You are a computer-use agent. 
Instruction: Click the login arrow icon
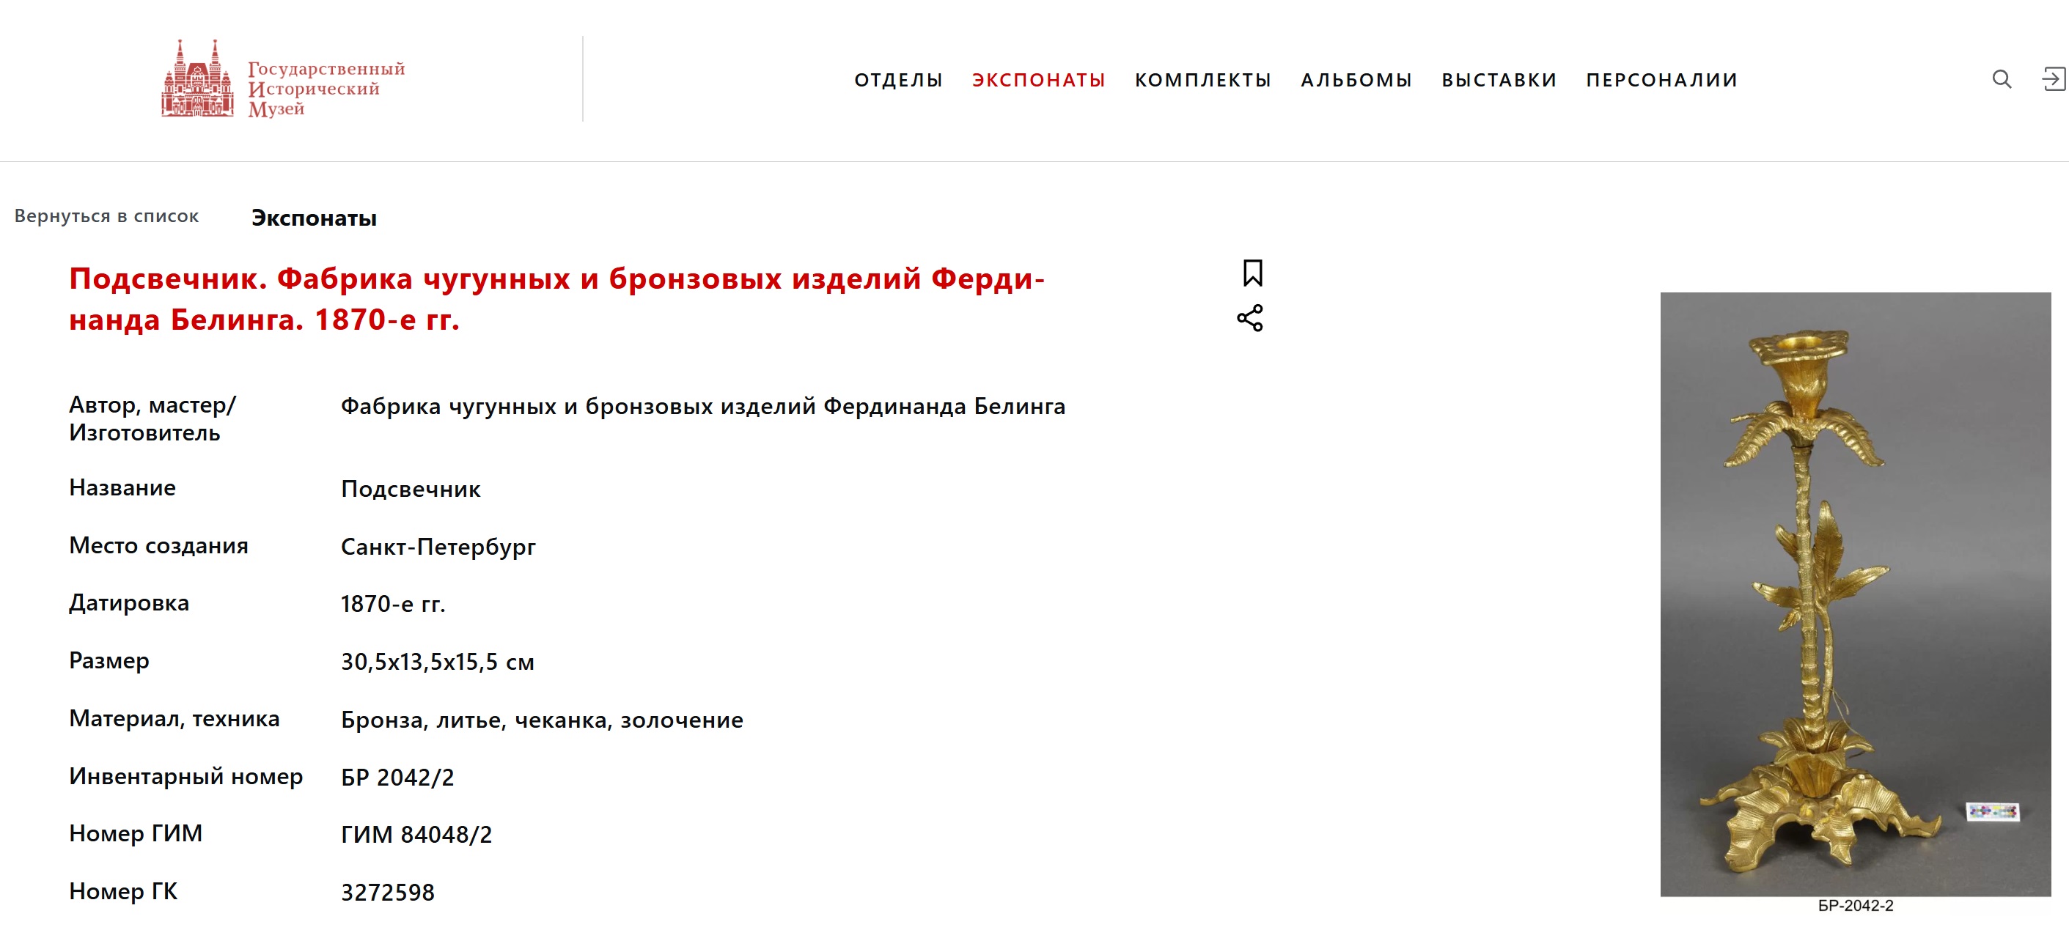coord(2053,79)
